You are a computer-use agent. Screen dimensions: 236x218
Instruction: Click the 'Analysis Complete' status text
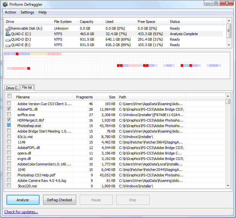click(x=184, y=34)
